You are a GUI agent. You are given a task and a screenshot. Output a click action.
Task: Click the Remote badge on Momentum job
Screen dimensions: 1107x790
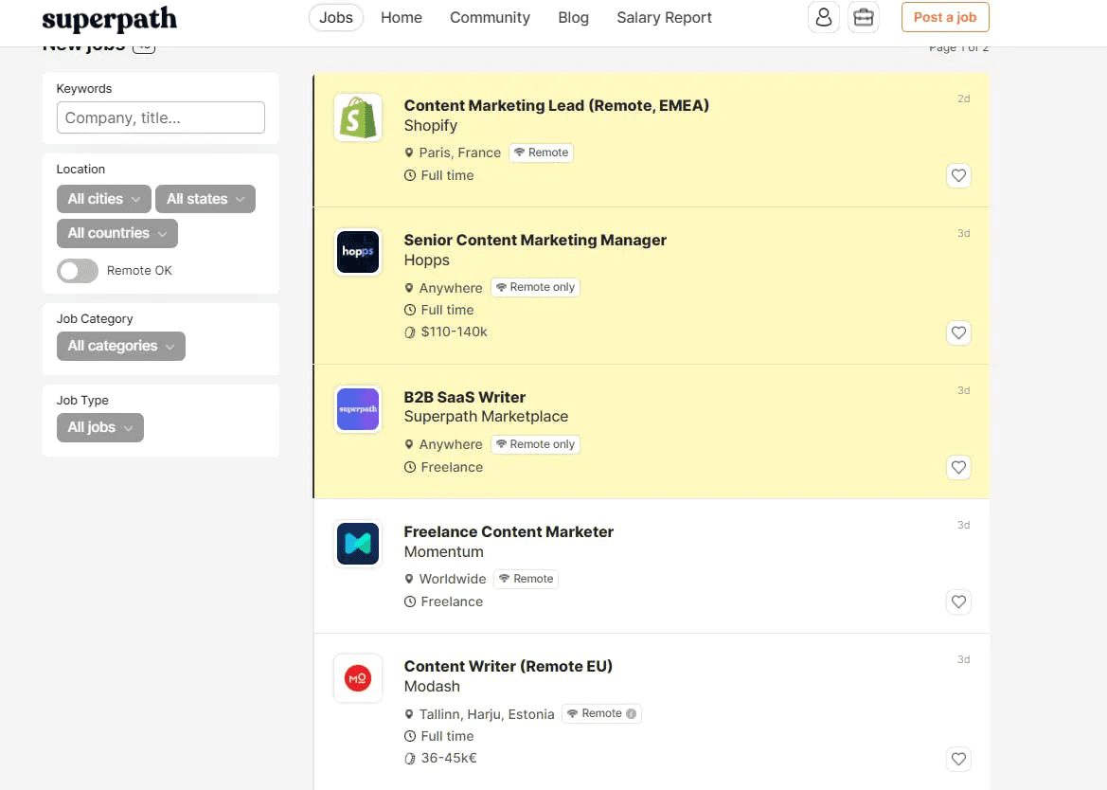coord(526,579)
